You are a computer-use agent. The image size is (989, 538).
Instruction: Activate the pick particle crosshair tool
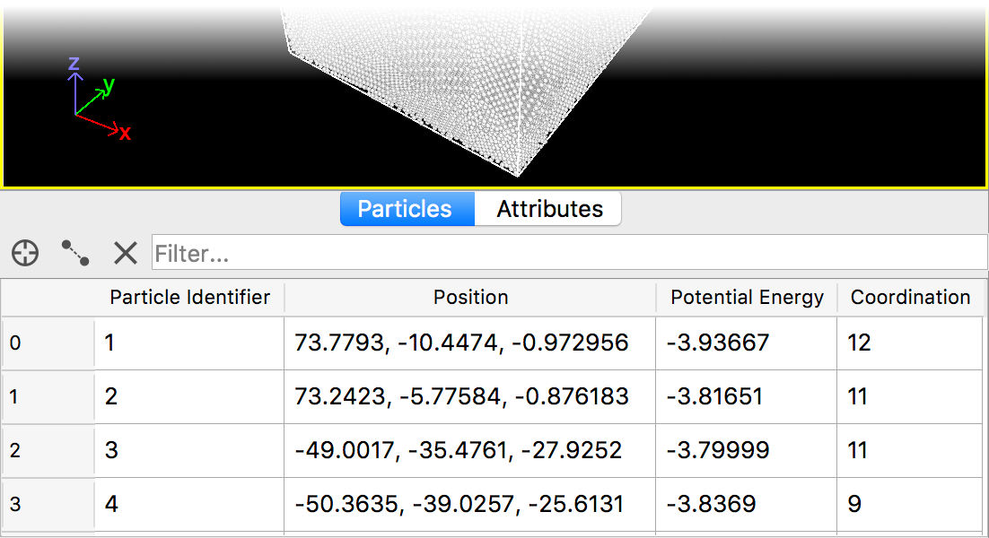pyautogui.click(x=25, y=254)
